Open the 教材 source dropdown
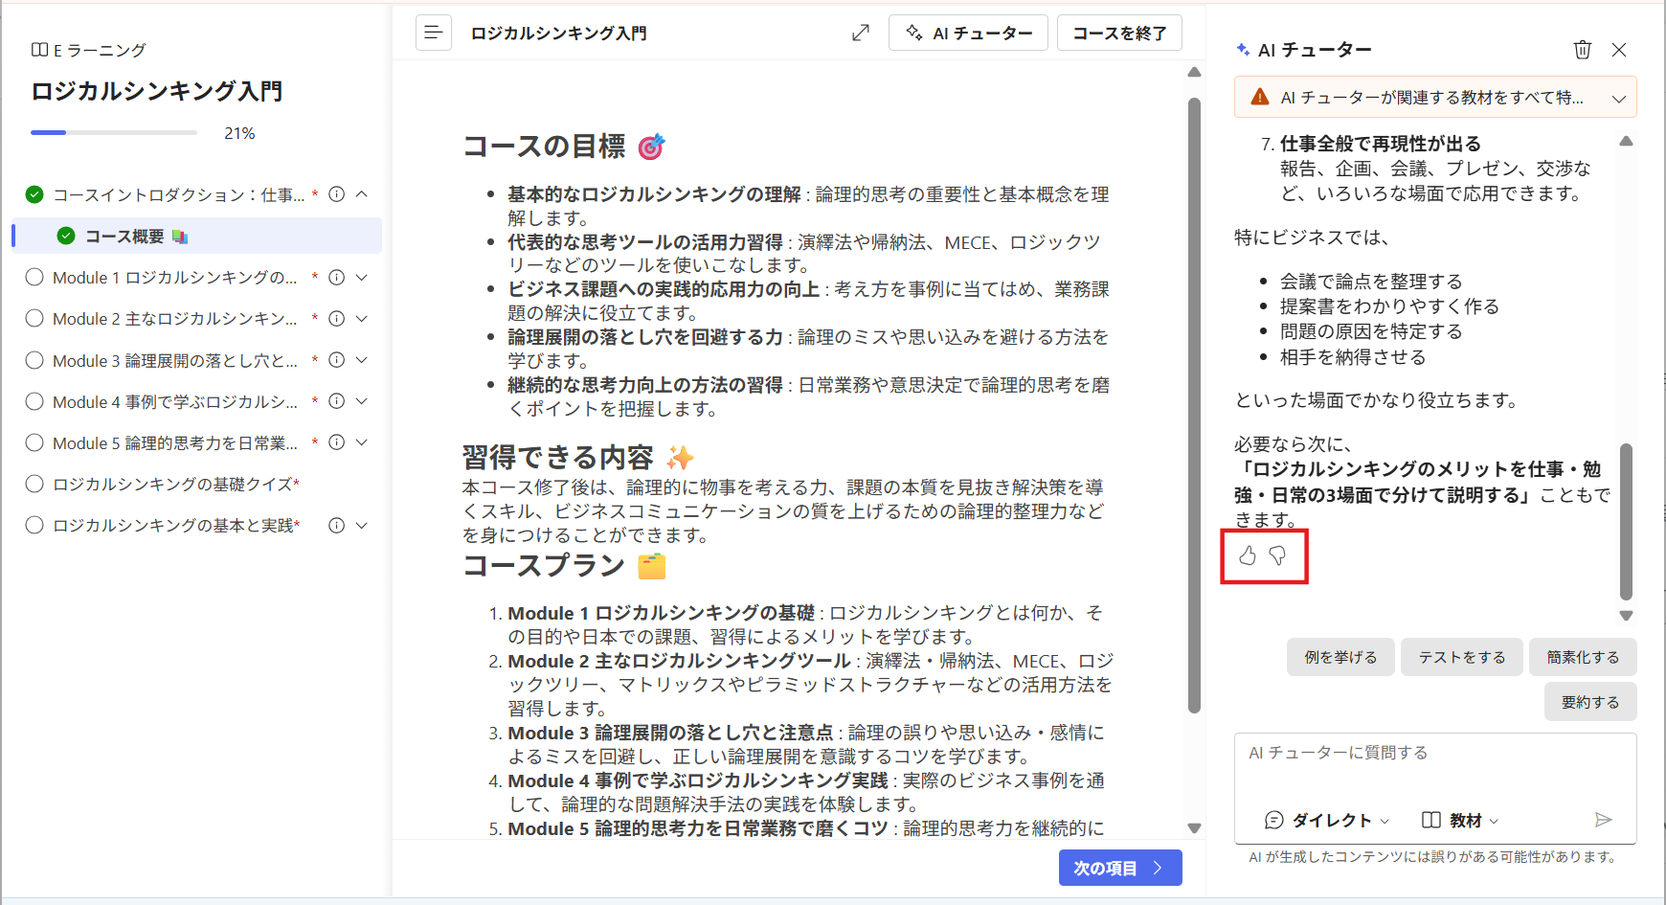1666x905 pixels. click(x=1460, y=820)
